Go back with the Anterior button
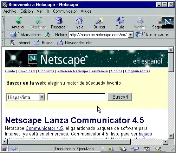Image resolution: width=176 pixels, height=153 pixels. pos(18,23)
